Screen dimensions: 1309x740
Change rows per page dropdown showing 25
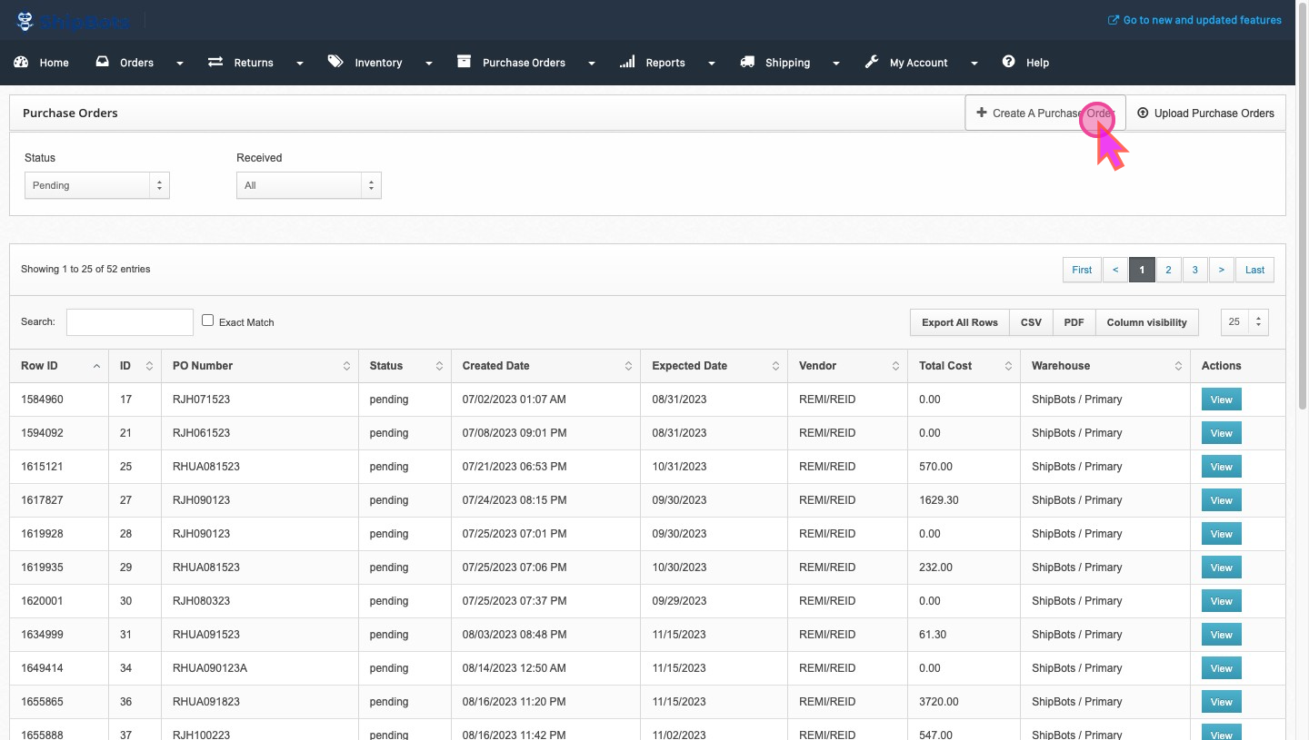[x=1244, y=321]
